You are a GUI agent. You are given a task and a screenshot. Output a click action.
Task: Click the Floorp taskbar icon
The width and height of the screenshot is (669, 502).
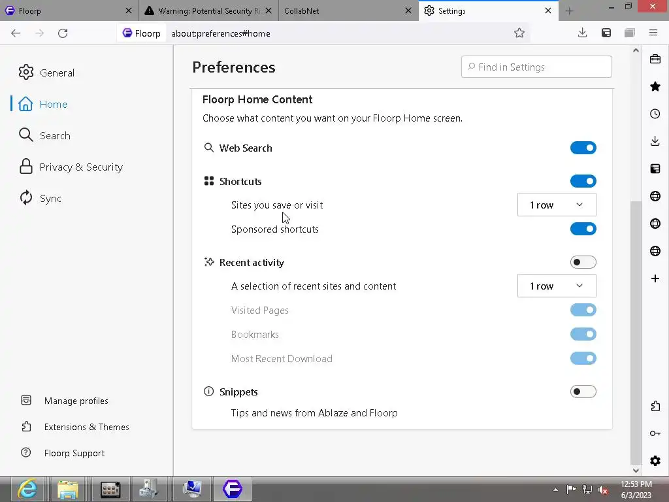233,489
